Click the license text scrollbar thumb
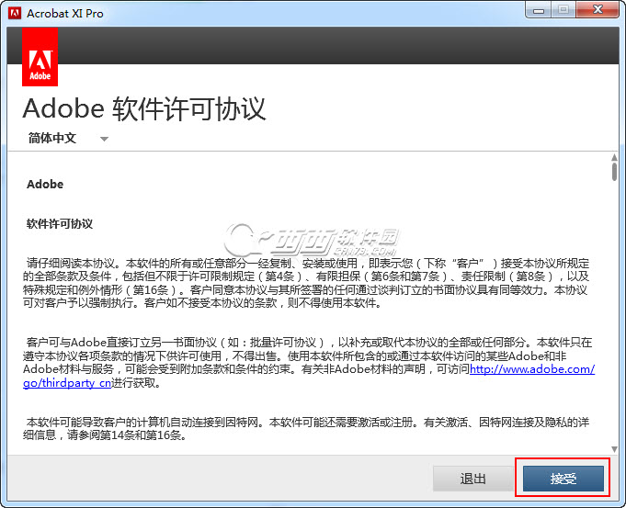This screenshot has height=508, width=626. coord(614,172)
